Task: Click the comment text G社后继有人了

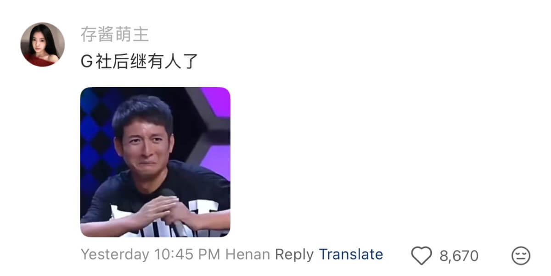Action: pyautogui.click(x=139, y=62)
